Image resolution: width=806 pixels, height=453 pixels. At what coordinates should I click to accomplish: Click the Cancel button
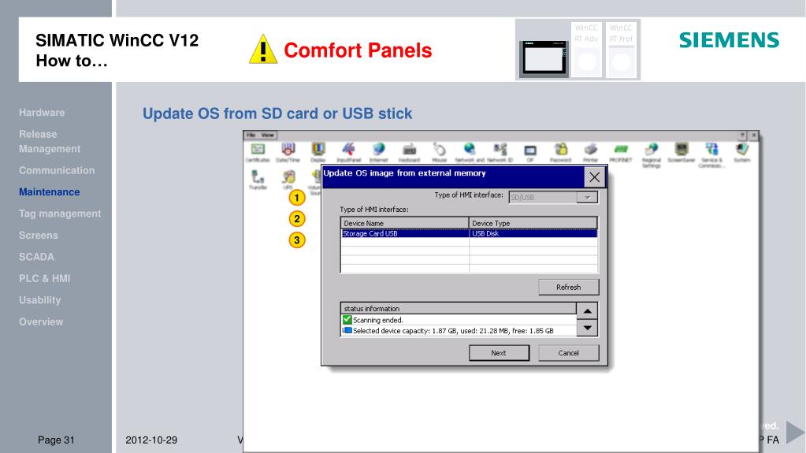tap(569, 353)
